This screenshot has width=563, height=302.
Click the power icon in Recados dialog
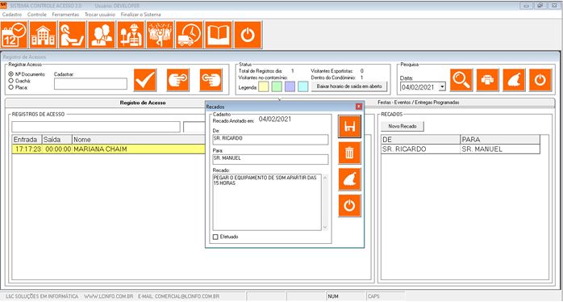coord(349,206)
